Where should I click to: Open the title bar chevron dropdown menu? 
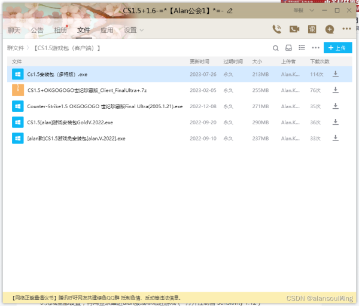312,11
